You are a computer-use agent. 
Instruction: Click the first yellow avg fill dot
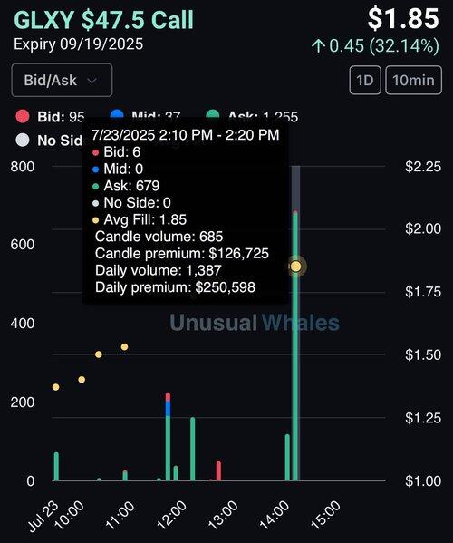click(x=55, y=387)
